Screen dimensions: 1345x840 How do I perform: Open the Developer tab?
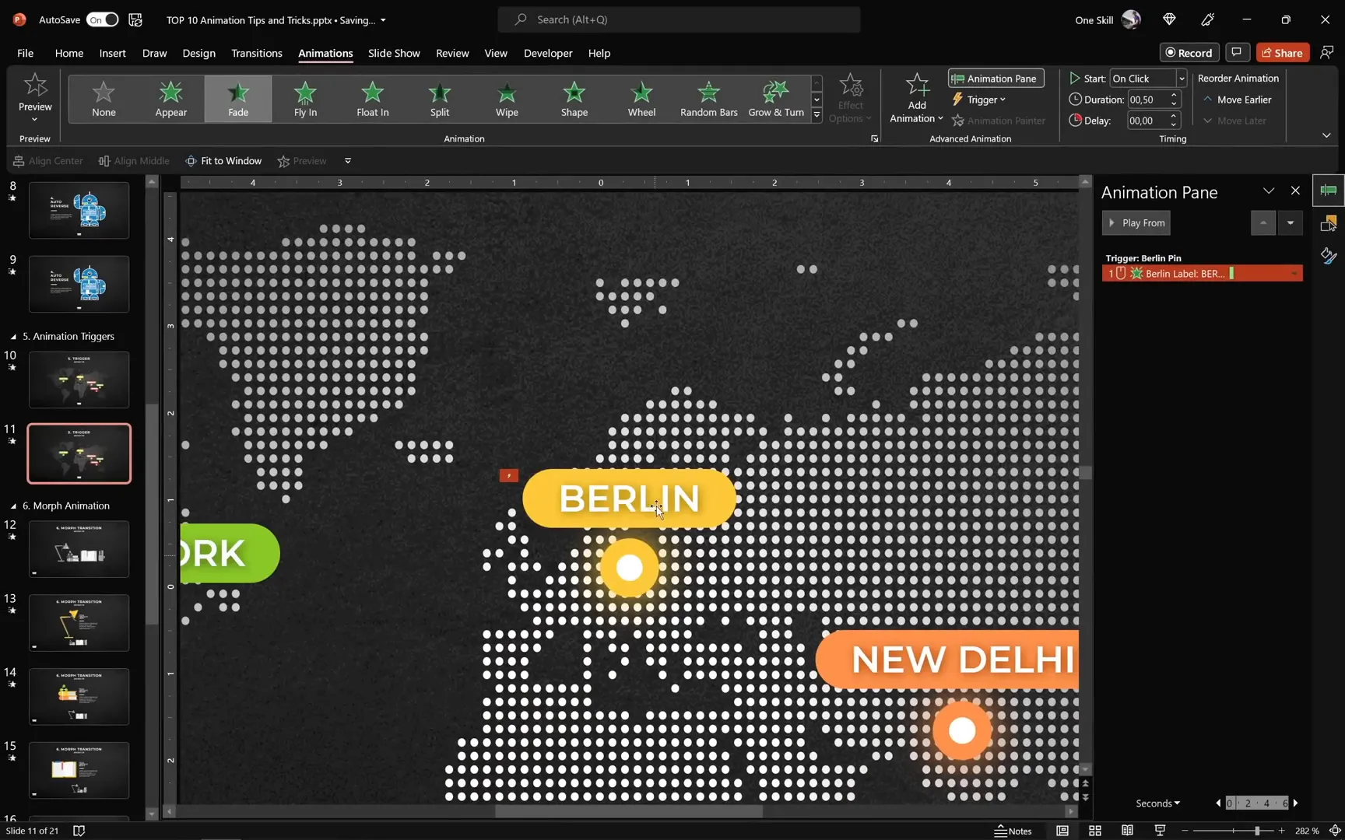click(x=548, y=53)
